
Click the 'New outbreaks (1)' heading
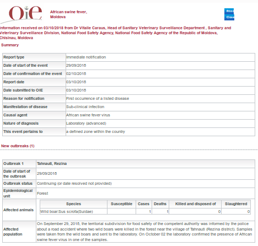pyautogui.click(x=18, y=146)
